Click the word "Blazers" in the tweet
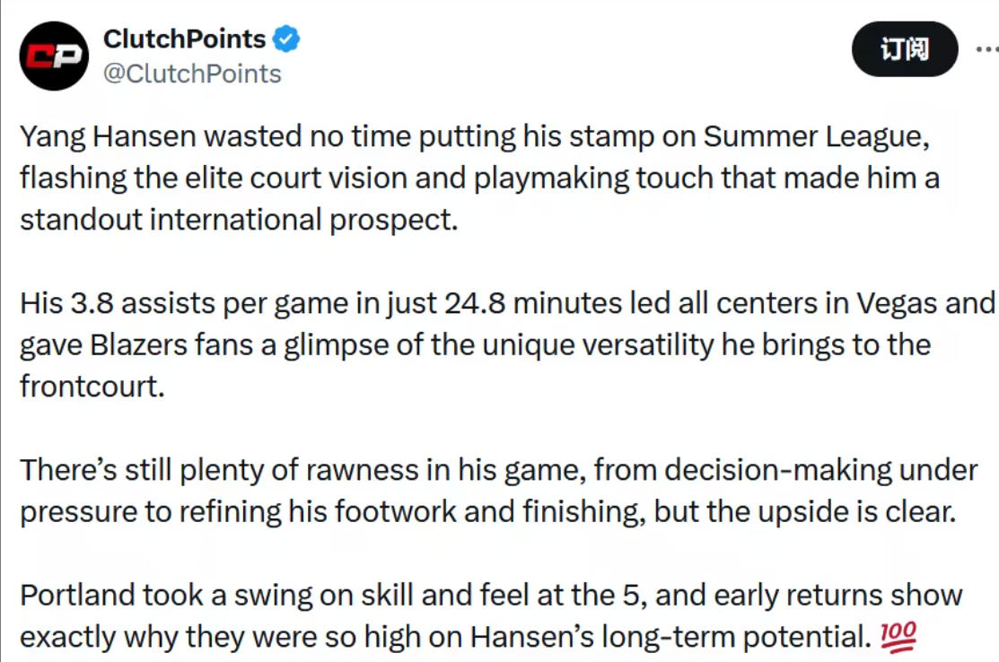The image size is (999, 662). point(139,344)
